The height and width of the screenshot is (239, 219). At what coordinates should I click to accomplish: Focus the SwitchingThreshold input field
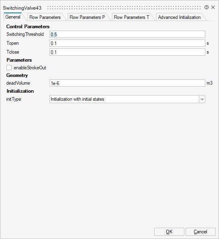(127, 34)
